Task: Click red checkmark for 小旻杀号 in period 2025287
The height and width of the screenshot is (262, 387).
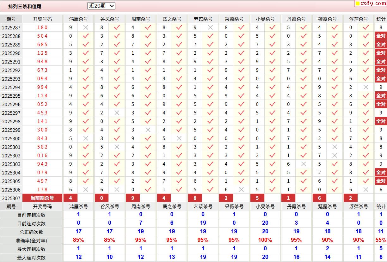Action: pyautogui.click(x=273, y=27)
